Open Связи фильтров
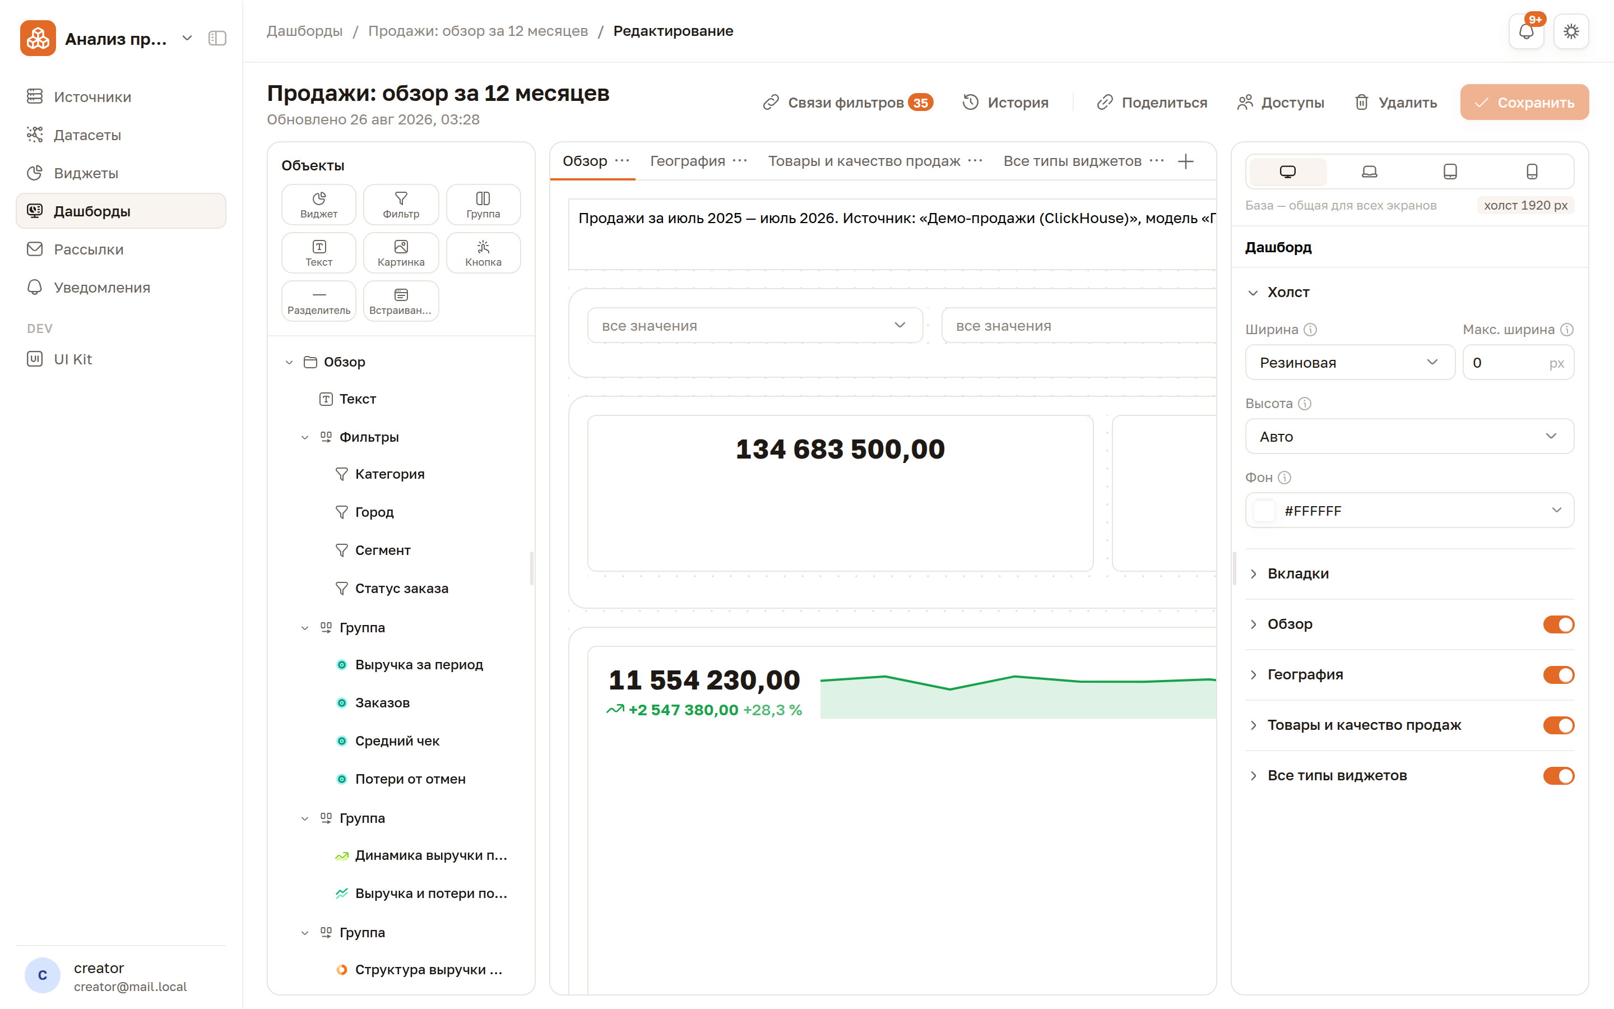Screen dimensions: 1614x1009 pyautogui.click(x=848, y=102)
